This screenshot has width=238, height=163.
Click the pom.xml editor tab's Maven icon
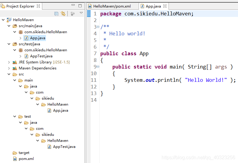pyautogui.click(x=90, y=6)
